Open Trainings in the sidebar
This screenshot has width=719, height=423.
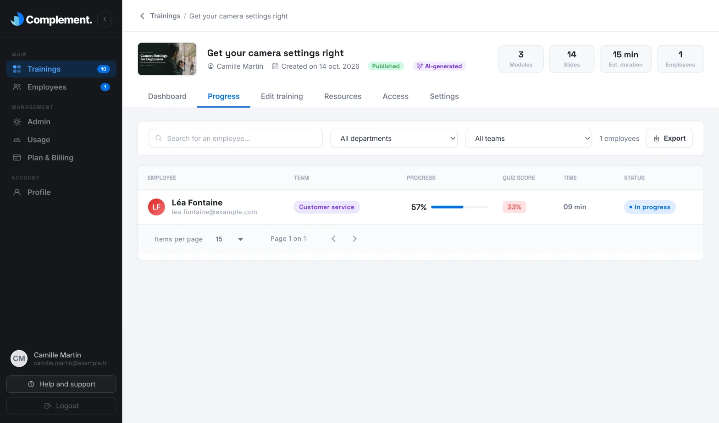click(x=61, y=69)
